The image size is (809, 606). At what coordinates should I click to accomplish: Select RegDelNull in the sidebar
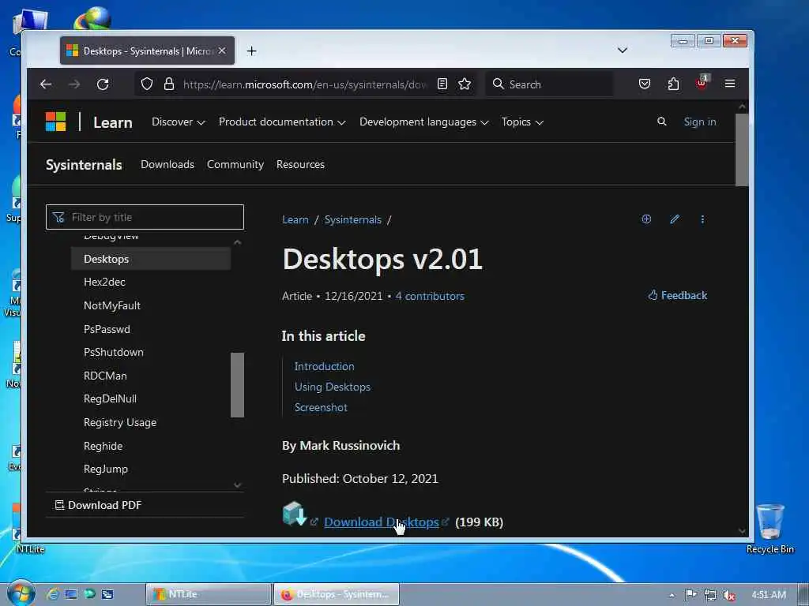coord(110,398)
